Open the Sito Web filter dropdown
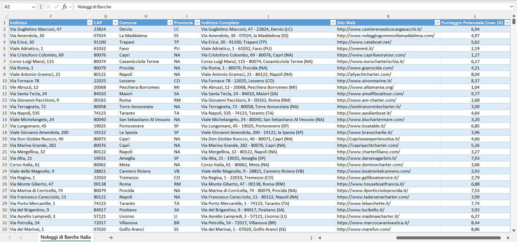The height and width of the screenshot is (242, 517). tap(437, 22)
